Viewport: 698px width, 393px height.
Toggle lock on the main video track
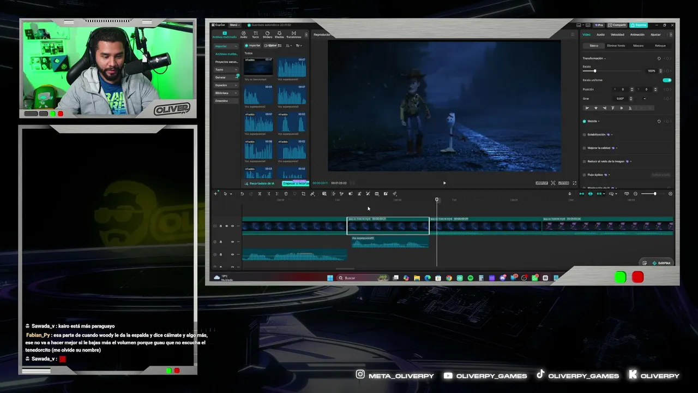click(x=221, y=226)
